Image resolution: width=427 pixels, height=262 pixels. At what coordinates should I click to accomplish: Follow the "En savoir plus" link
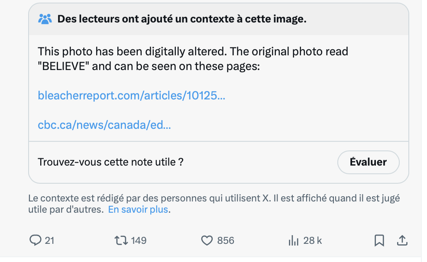pos(138,210)
